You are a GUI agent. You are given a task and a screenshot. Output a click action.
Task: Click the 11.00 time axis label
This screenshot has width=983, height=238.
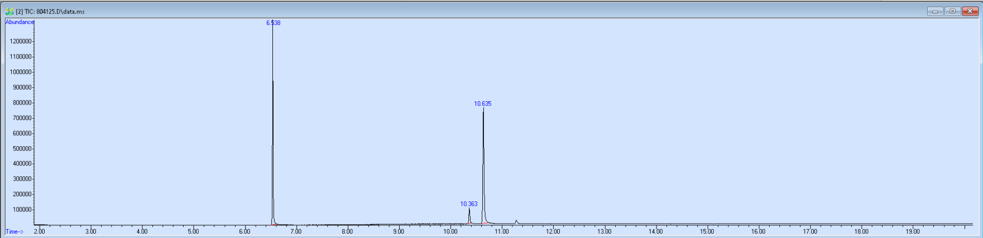pyautogui.click(x=501, y=231)
